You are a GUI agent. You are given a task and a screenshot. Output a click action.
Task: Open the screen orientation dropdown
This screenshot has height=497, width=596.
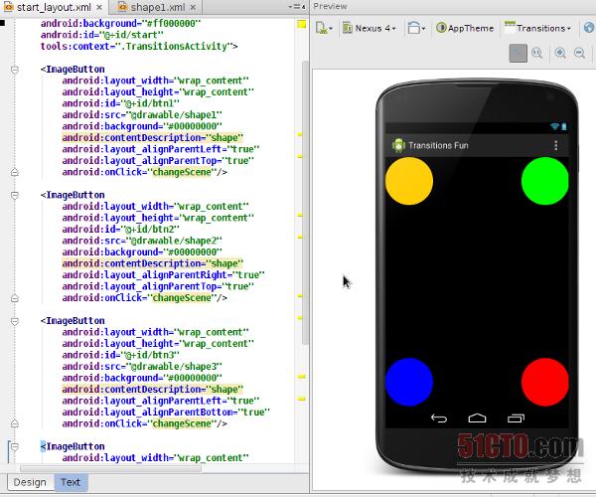coord(416,28)
